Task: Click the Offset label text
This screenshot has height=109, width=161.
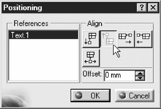Action: 92,74
